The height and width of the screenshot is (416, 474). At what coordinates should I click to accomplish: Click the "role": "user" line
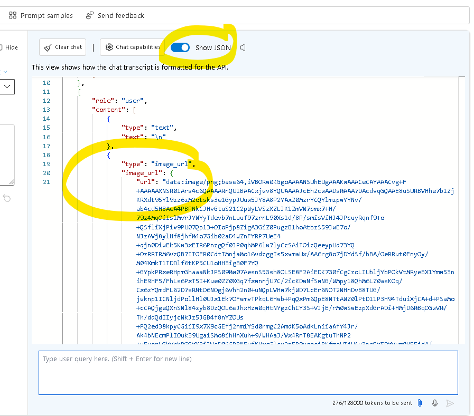coord(120,101)
